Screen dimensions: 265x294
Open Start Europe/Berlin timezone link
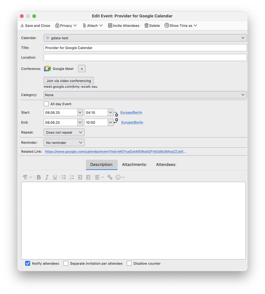[131, 112]
